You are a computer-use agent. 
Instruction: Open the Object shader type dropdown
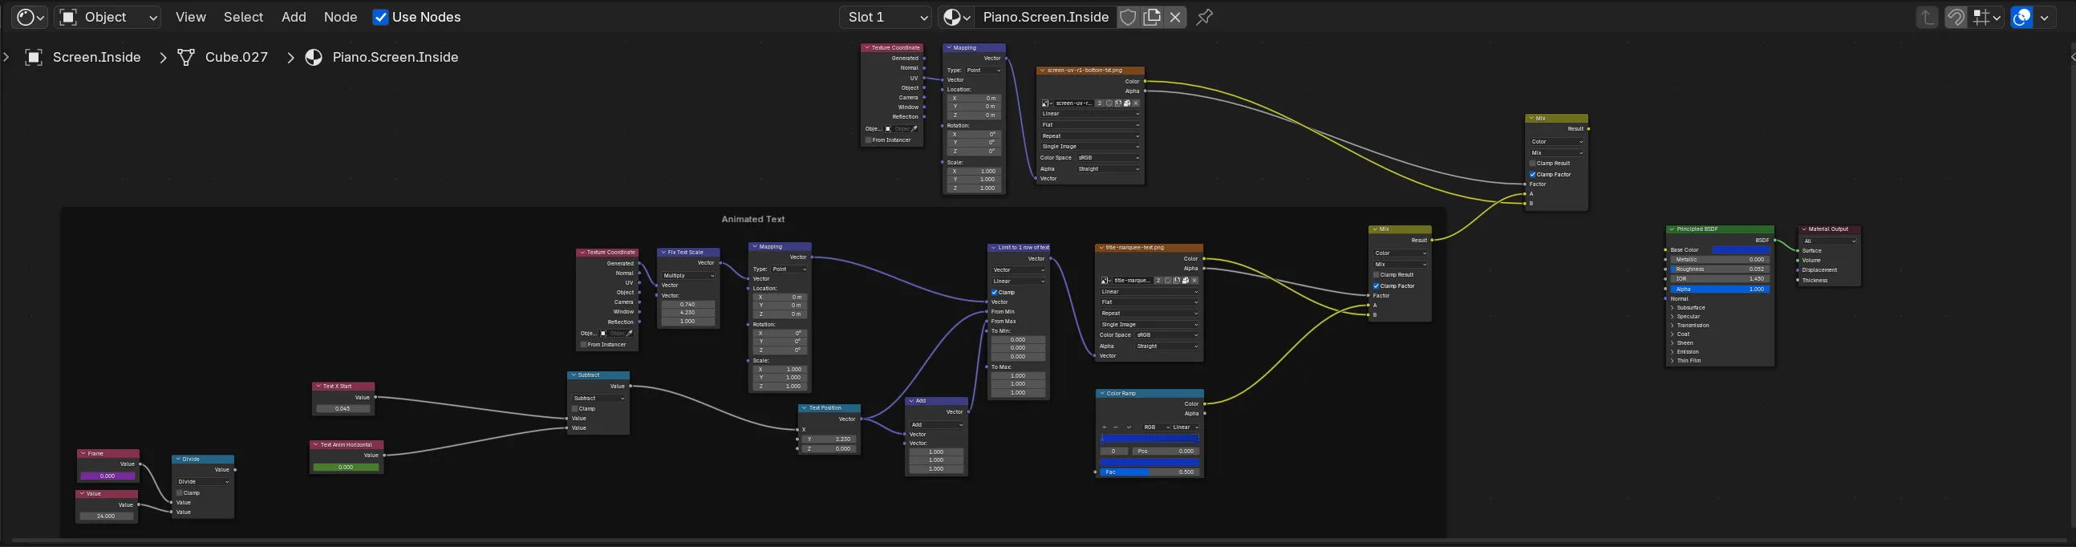coord(108,17)
